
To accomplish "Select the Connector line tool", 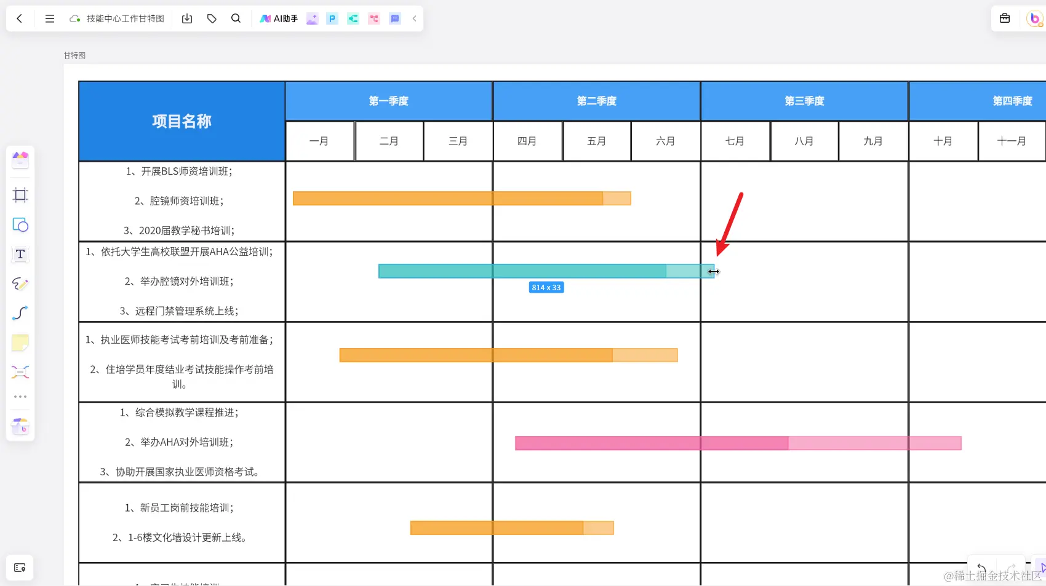I will point(20,313).
